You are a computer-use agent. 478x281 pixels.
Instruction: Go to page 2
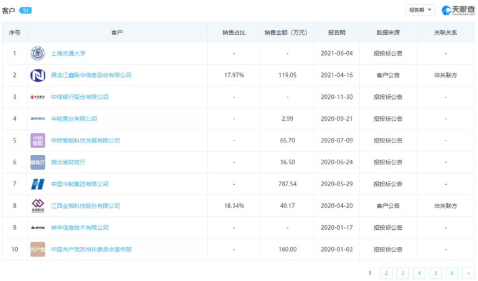tap(386, 273)
